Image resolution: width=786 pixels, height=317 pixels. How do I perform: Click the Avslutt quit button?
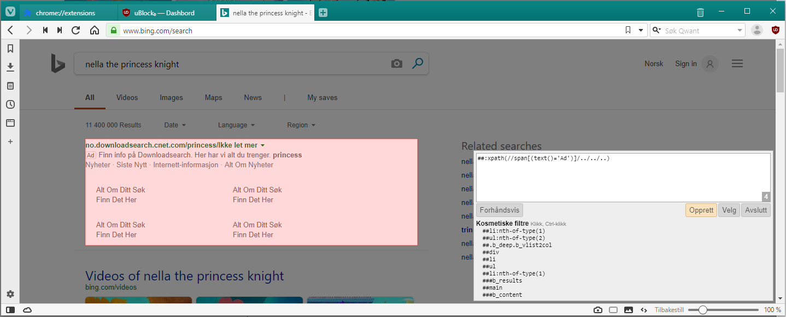point(756,210)
